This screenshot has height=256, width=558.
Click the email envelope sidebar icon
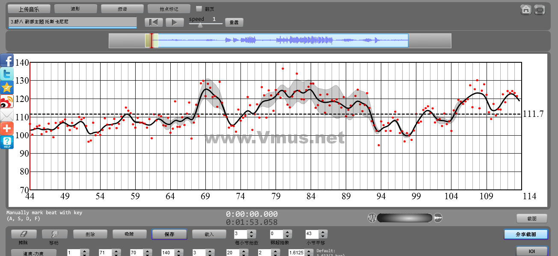[x=7, y=115]
